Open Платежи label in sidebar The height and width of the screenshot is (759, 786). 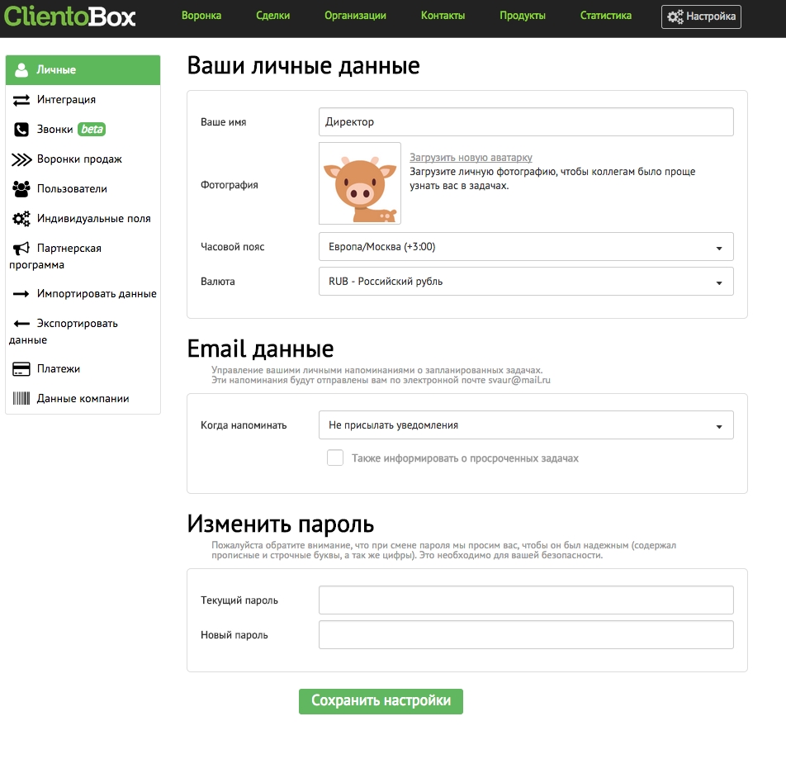(x=58, y=369)
